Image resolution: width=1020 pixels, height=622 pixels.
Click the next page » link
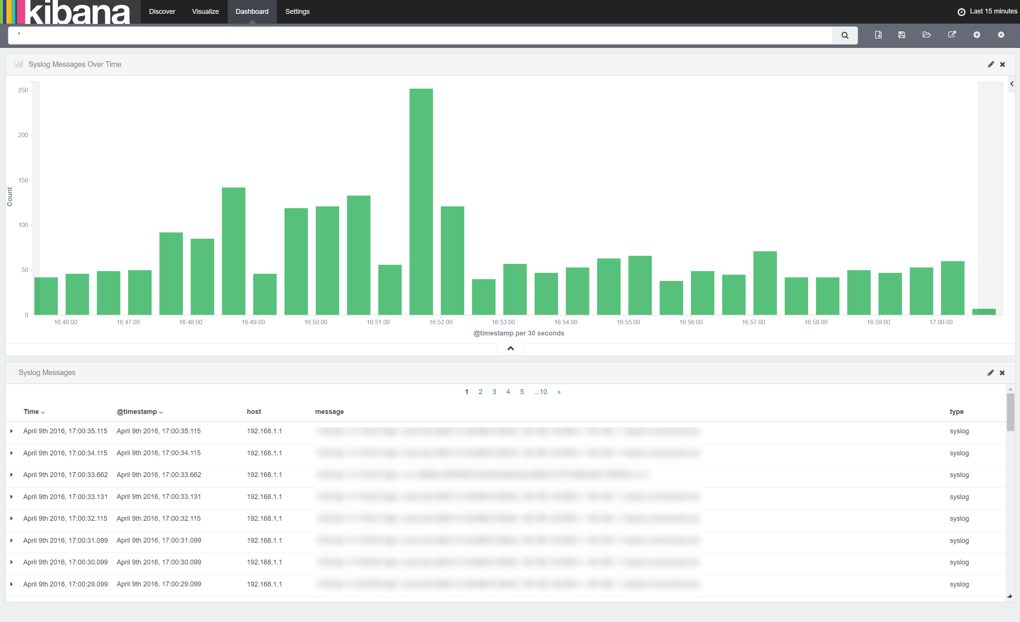click(559, 392)
